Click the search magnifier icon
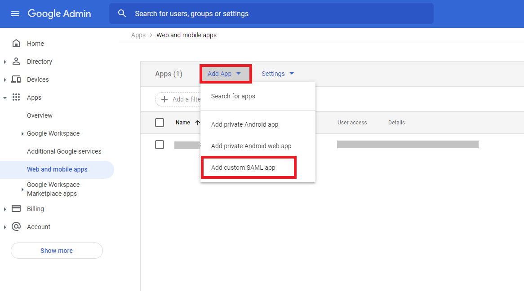The image size is (524, 291). click(x=122, y=13)
